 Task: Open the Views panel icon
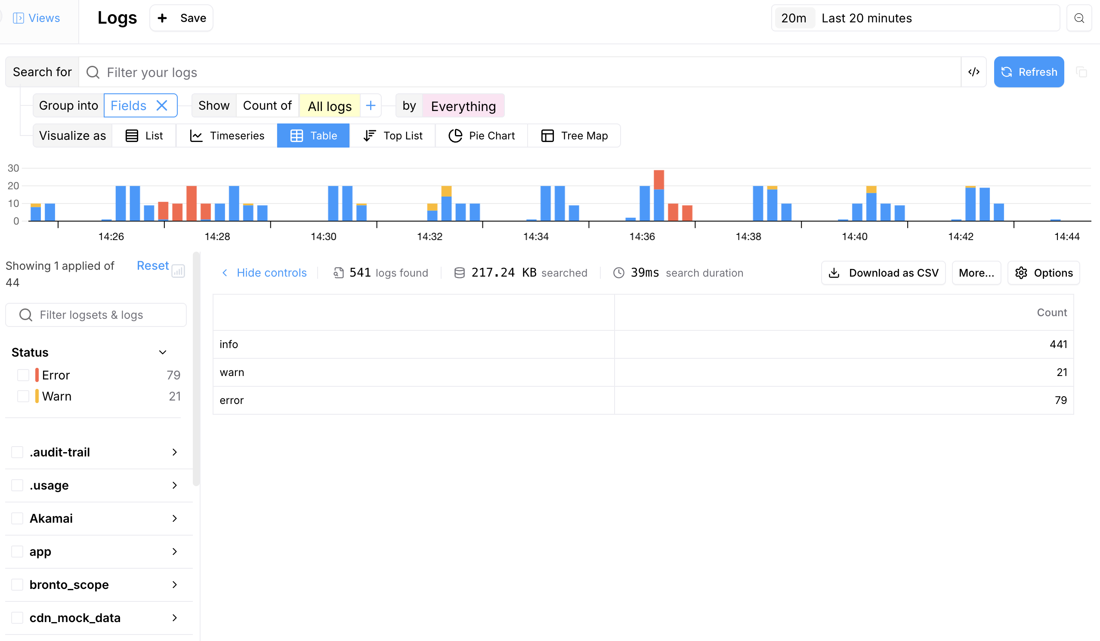pos(19,18)
